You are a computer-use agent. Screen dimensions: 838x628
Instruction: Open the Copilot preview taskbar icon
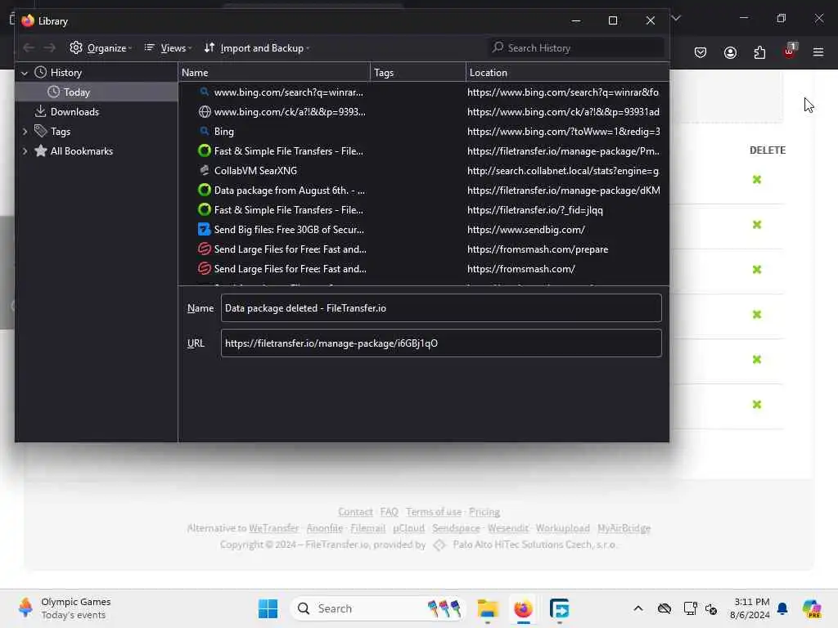812,608
